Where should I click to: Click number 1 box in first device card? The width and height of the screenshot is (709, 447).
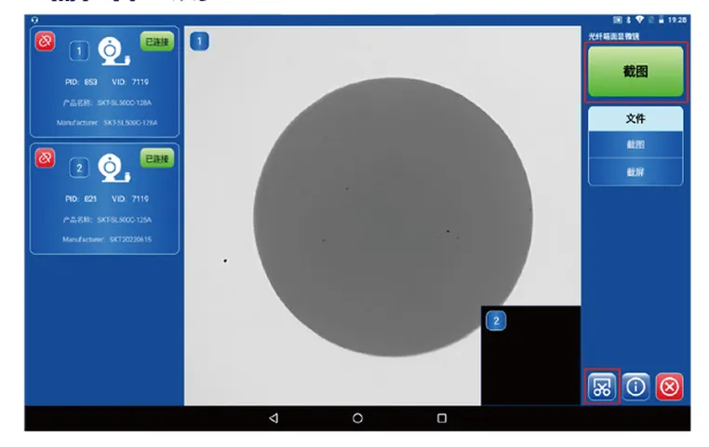click(x=80, y=50)
